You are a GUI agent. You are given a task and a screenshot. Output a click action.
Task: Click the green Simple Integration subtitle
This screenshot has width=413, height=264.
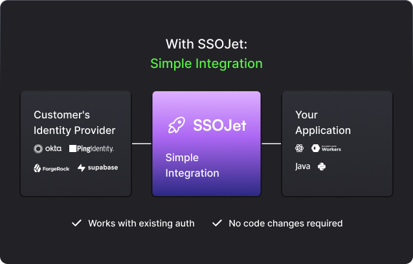pos(206,63)
